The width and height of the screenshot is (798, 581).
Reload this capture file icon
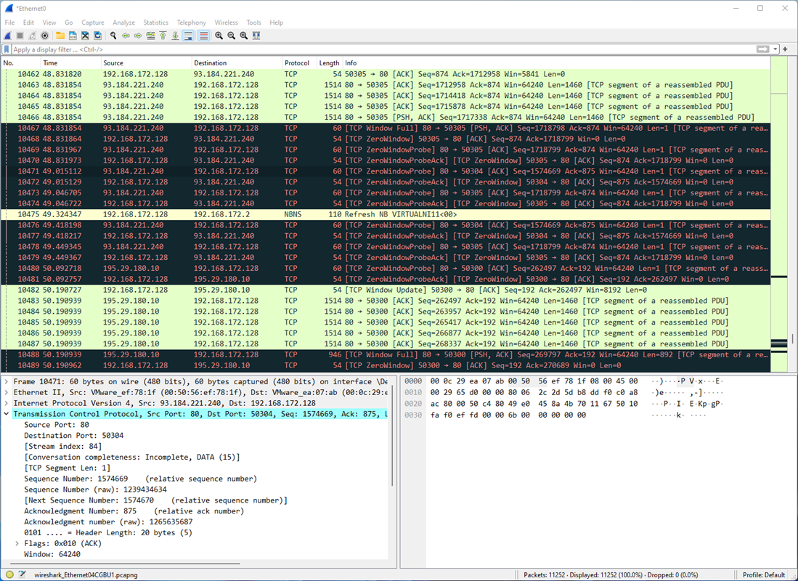98,36
